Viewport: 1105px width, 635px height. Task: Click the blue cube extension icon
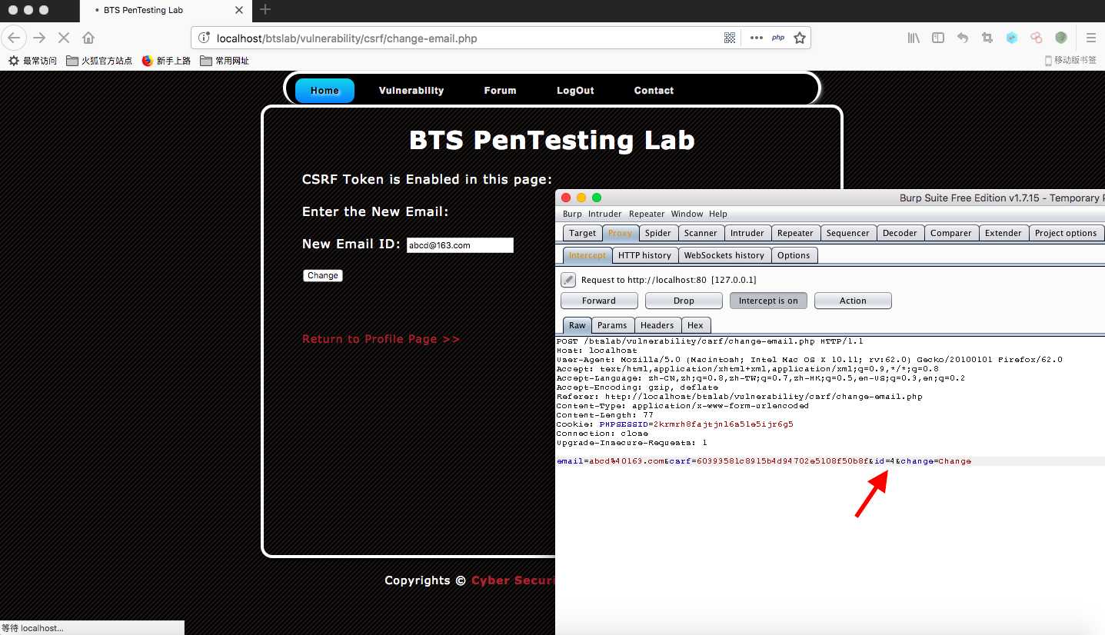(x=1012, y=38)
